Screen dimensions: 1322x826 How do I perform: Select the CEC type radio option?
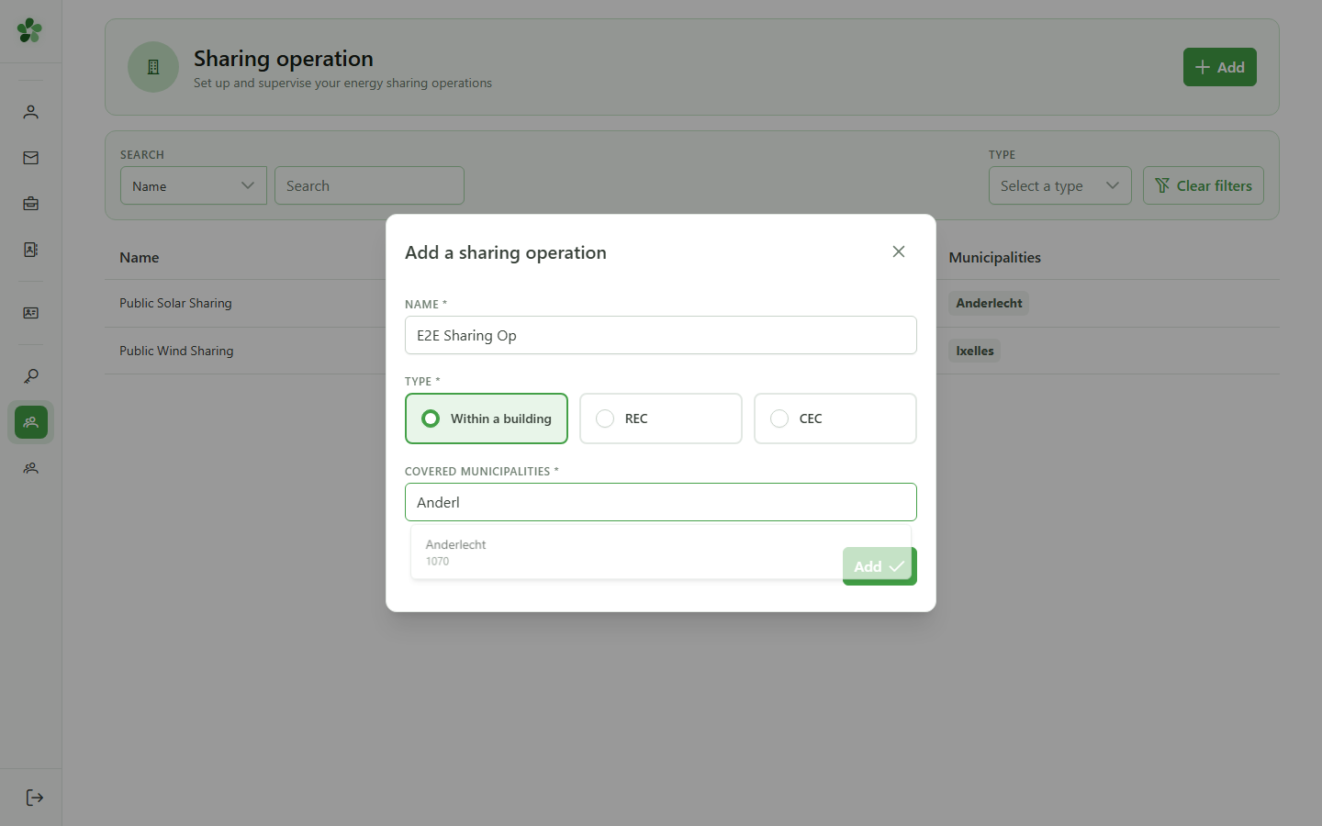click(x=835, y=419)
